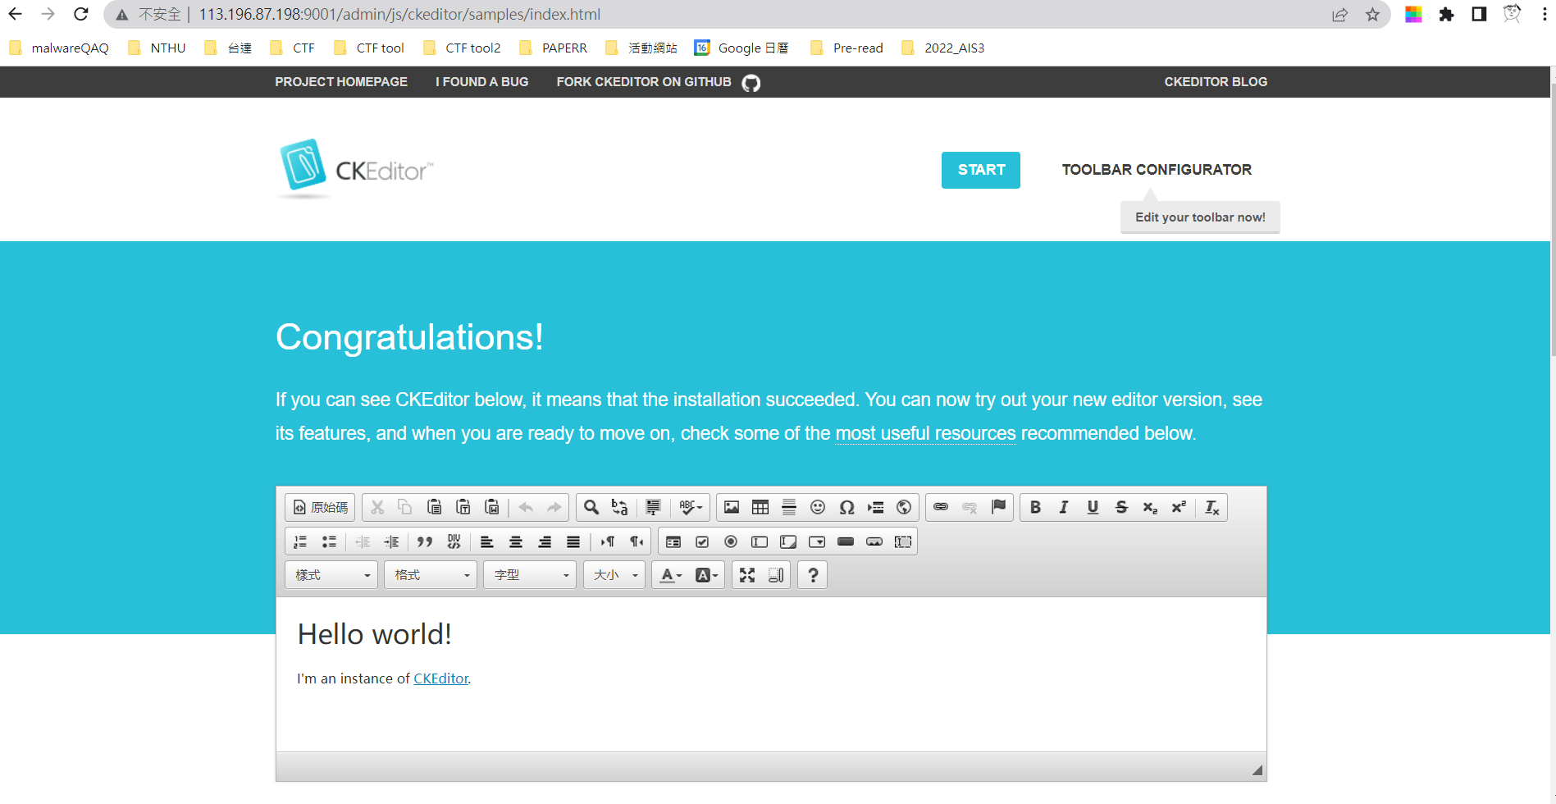
Task: Open the Find magnifier tool
Action: [591, 508]
